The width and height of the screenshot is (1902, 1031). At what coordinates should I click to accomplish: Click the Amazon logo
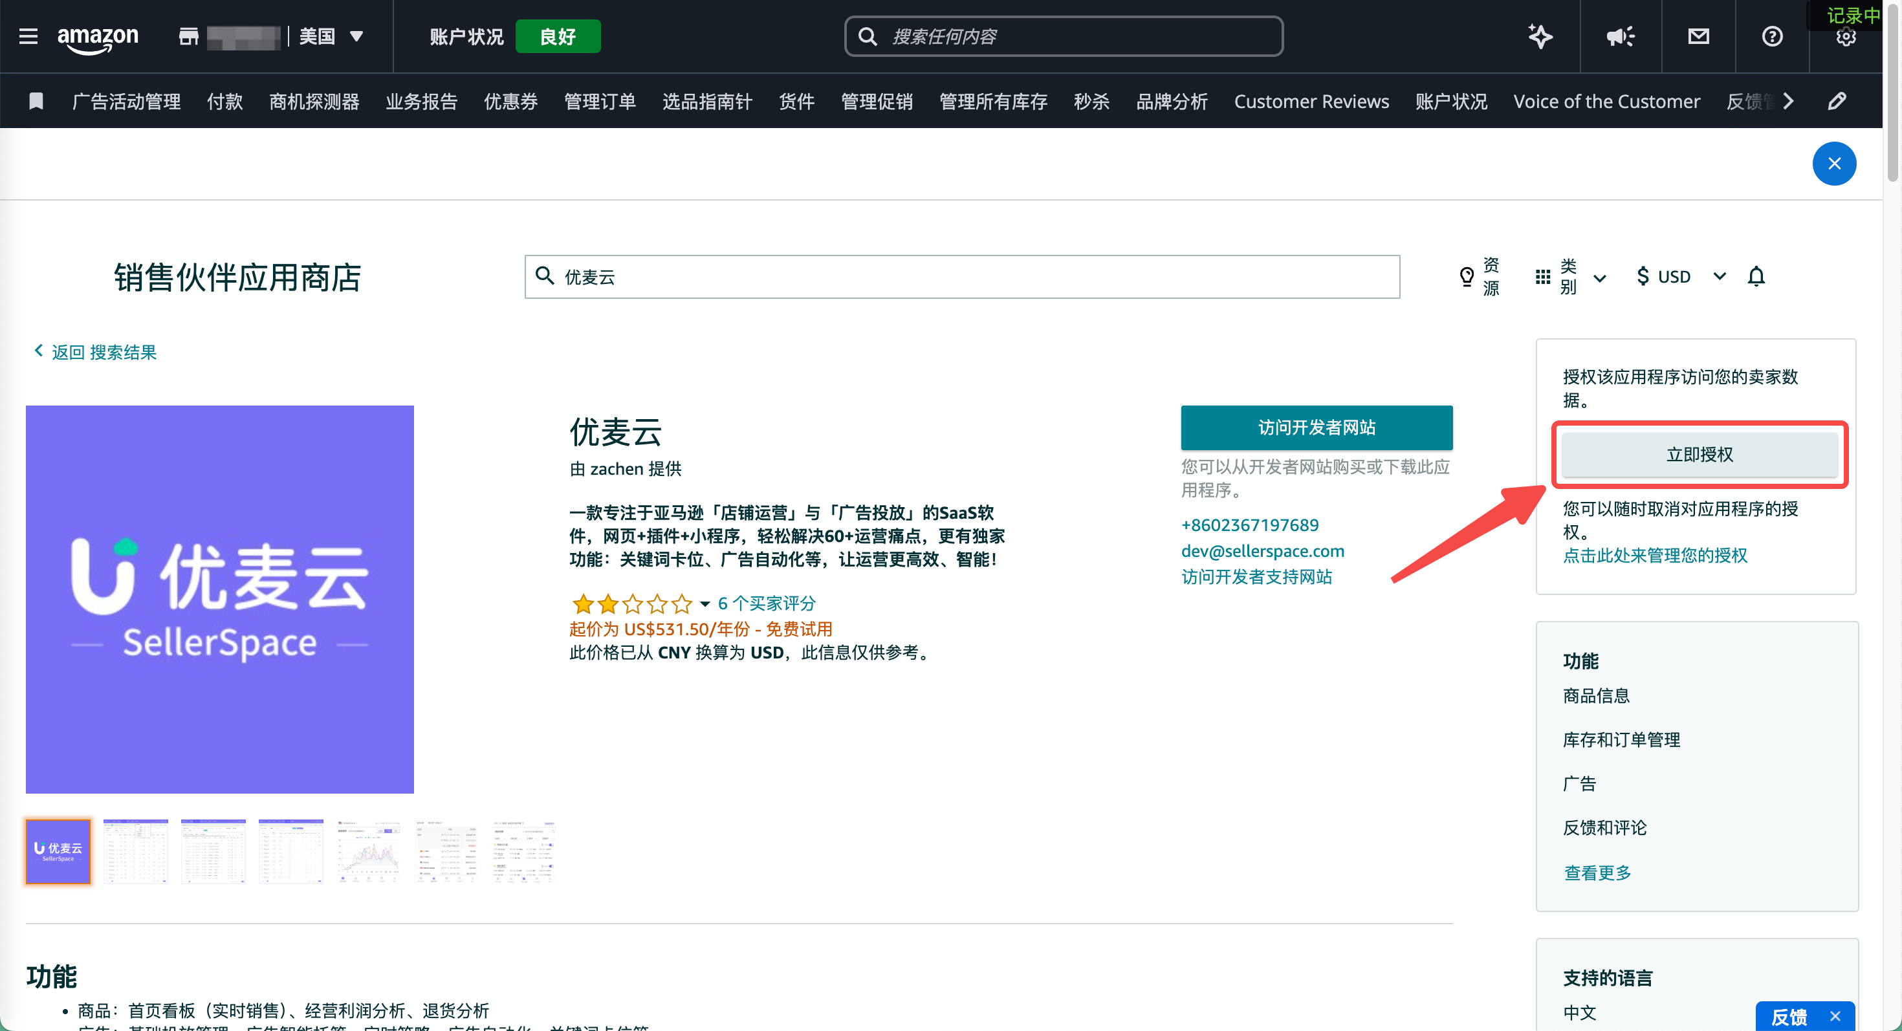pyautogui.click(x=98, y=38)
